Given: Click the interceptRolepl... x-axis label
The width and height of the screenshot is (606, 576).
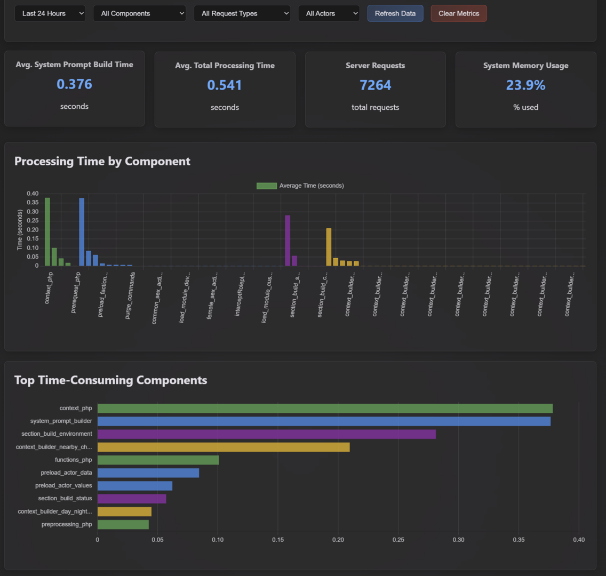Looking at the screenshot, I should pyautogui.click(x=240, y=294).
